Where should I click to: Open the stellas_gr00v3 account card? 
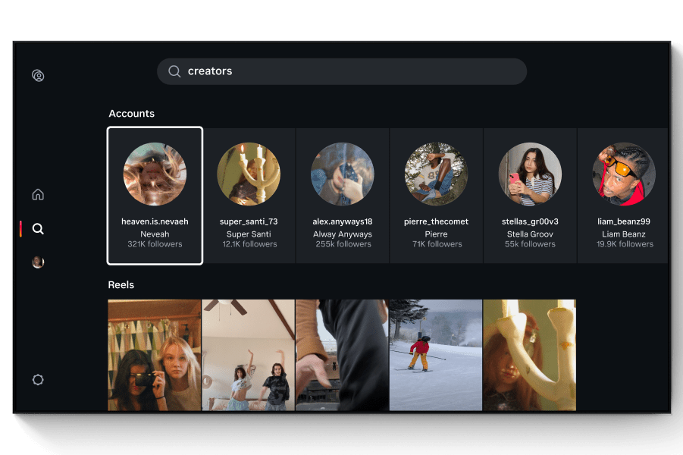click(x=530, y=196)
